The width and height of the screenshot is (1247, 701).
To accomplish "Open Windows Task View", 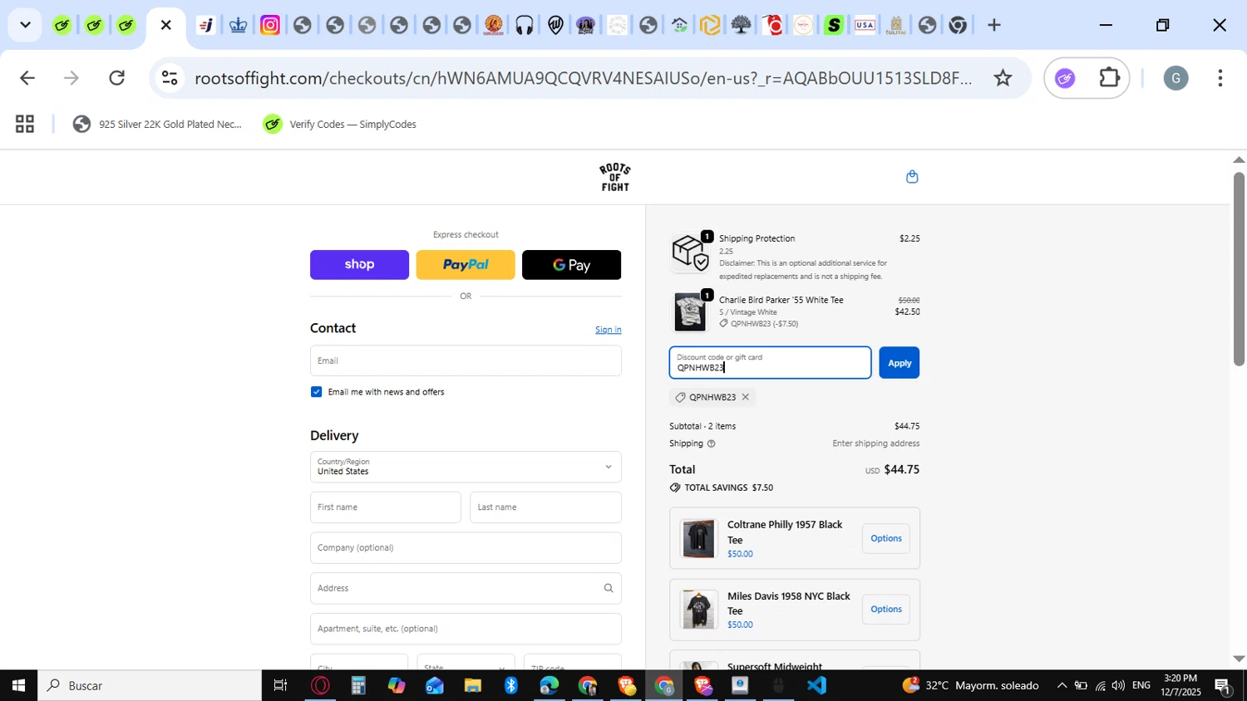I will pos(280,685).
